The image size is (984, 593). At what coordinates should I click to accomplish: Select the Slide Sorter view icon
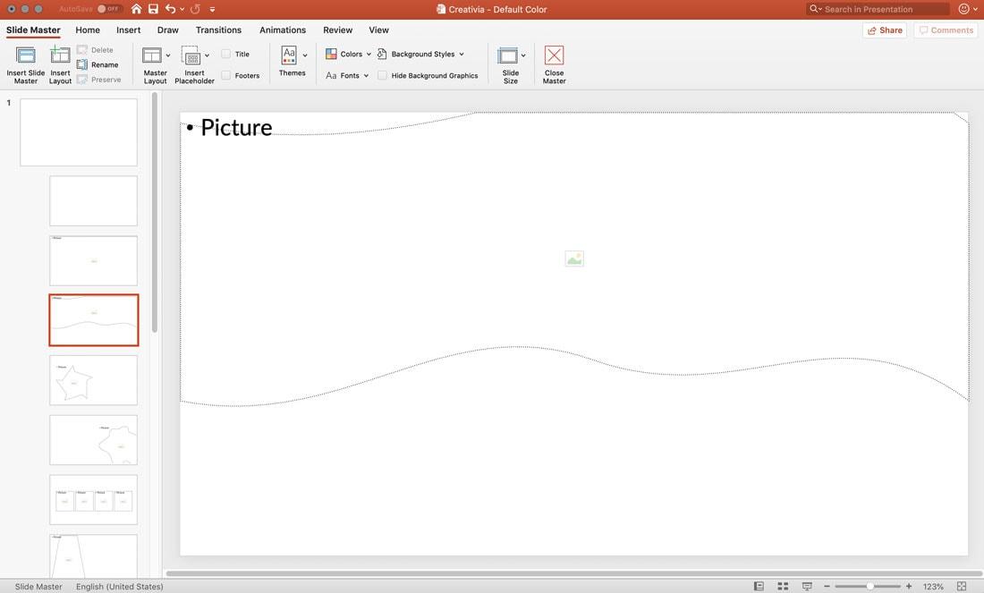coord(781,585)
